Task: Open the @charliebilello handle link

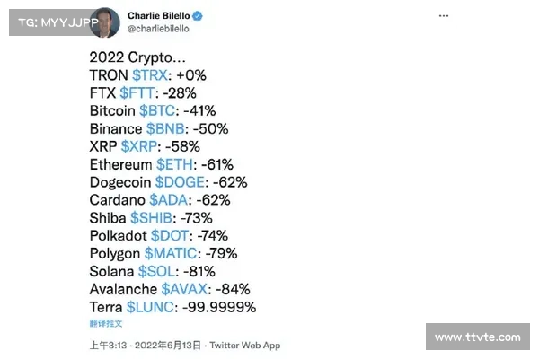Action: 158,29
